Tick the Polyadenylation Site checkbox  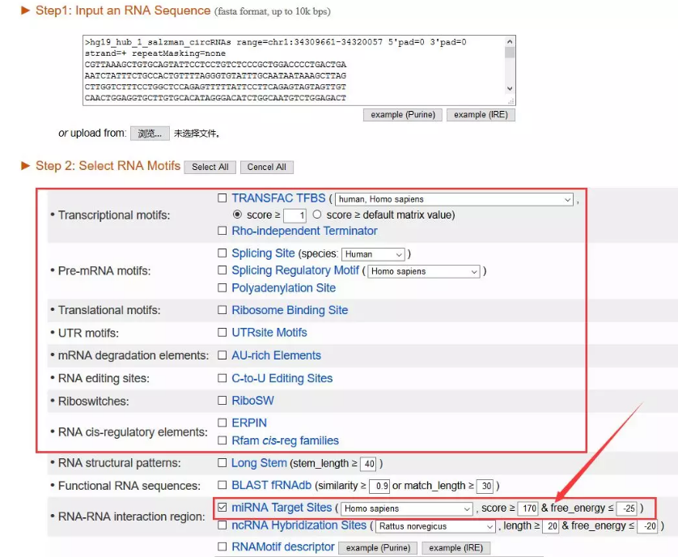(x=222, y=288)
